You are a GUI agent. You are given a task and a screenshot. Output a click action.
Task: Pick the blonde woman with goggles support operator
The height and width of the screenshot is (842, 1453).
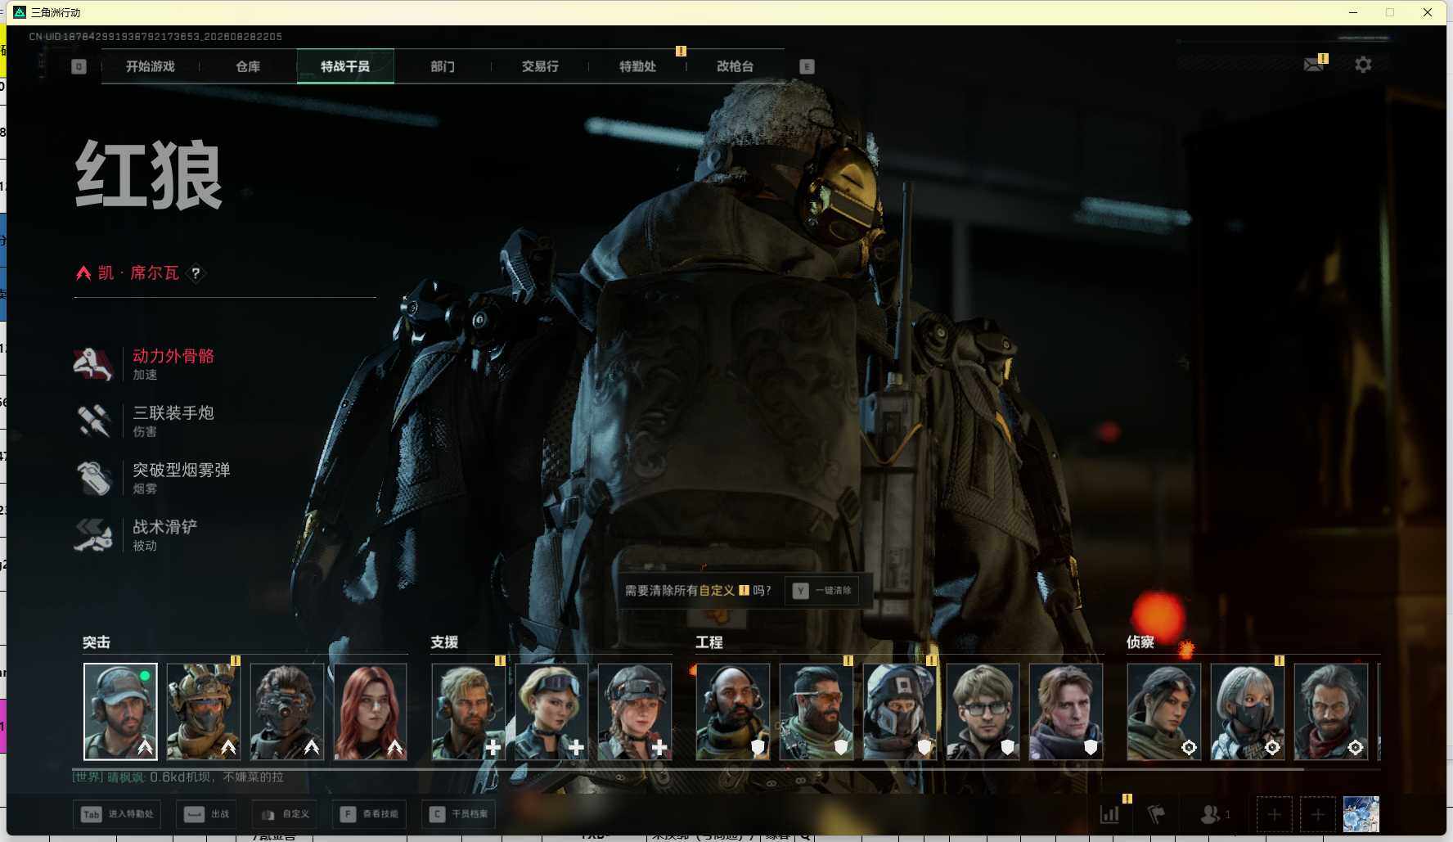pyautogui.click(x=552, y=712)
